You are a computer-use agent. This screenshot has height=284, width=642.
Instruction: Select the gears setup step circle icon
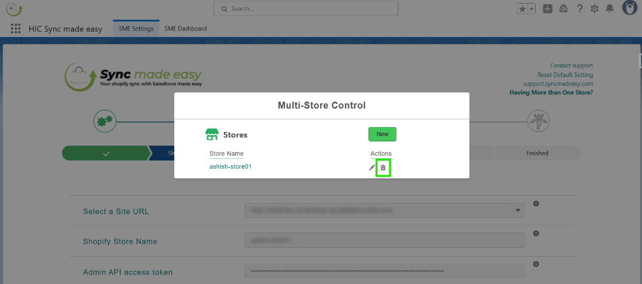tap(106, 121)
